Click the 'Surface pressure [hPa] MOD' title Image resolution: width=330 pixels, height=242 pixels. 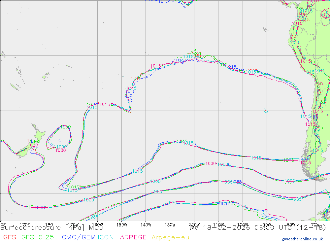pos(52,228)
